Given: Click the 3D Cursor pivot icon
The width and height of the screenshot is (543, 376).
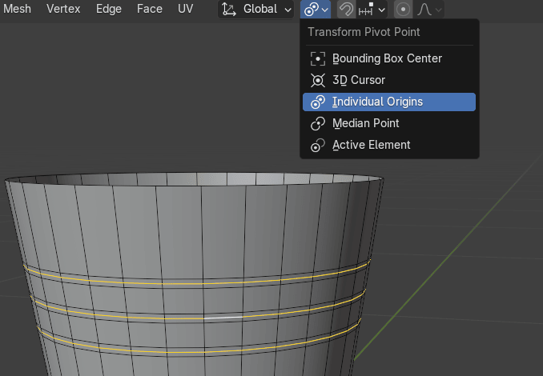Looking at the screenshot, I should [x=318, y=80].
